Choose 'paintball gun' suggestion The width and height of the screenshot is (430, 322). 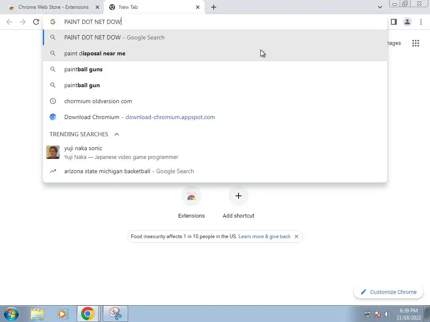[215, 85]
